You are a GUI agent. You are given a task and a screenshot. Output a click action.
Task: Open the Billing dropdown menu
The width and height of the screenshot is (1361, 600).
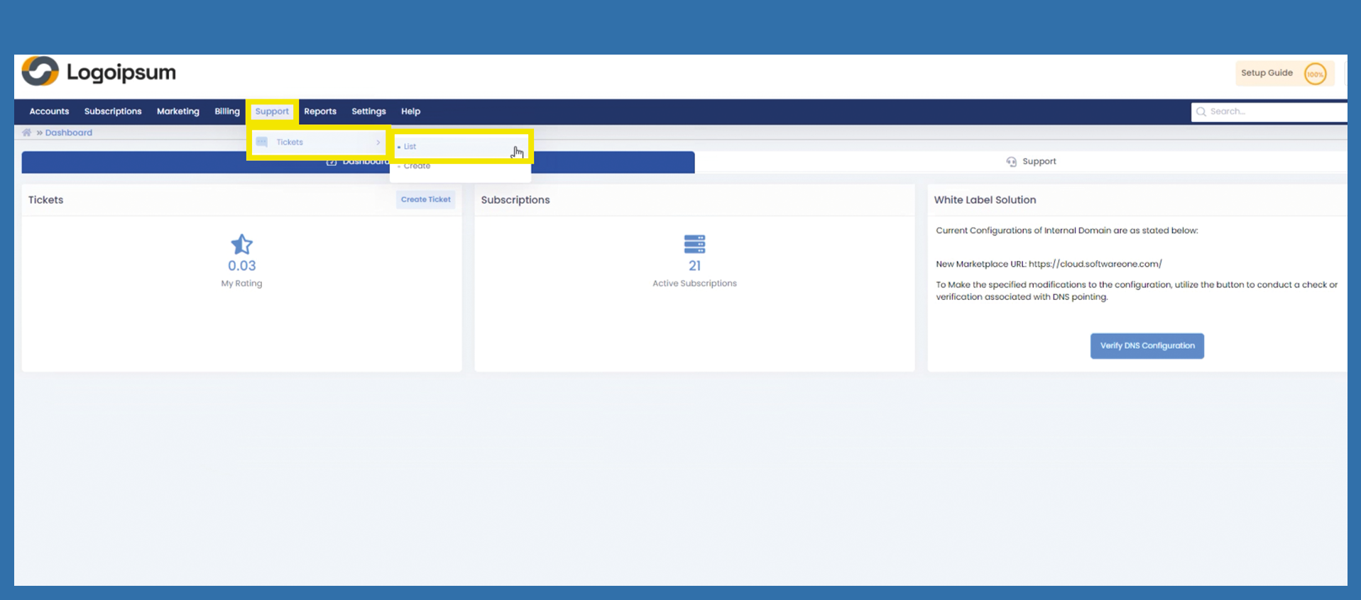coord(227,111)
